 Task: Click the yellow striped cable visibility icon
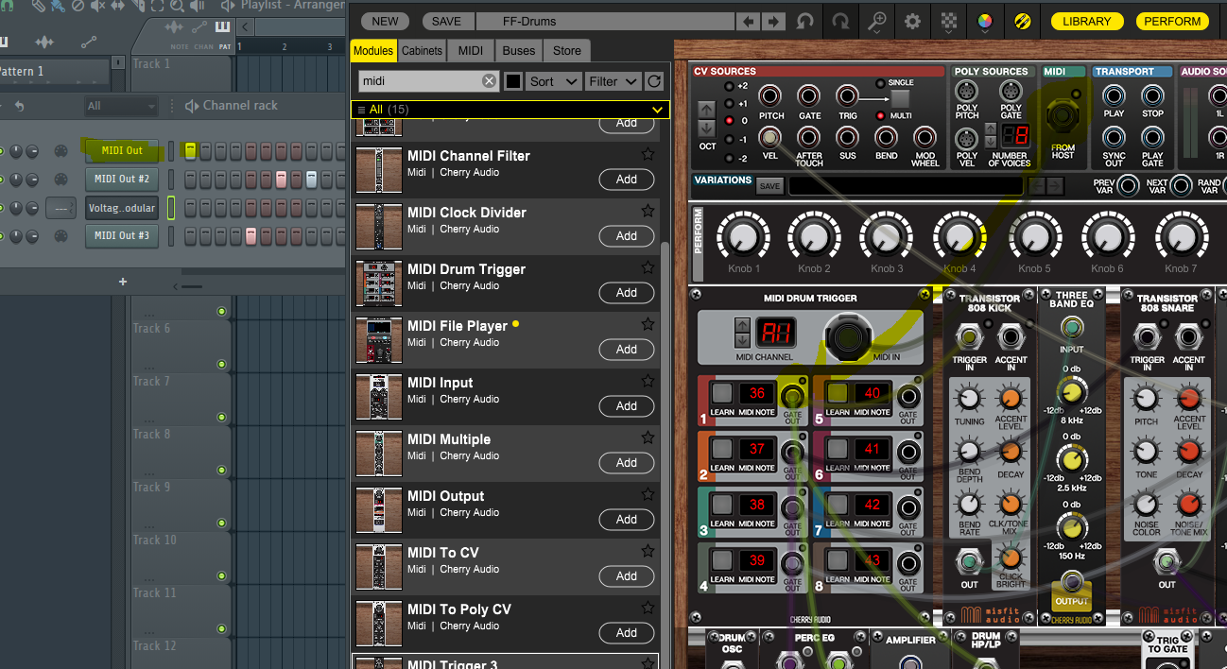(x=1022, y=21)
